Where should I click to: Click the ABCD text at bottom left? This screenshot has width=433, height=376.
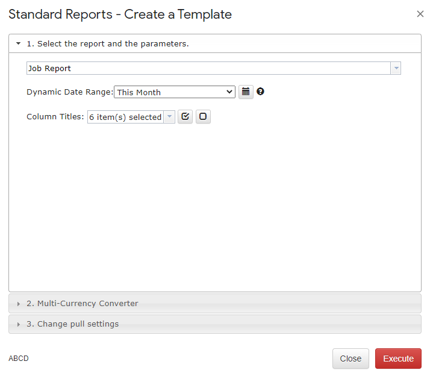[x=19, y=359]
